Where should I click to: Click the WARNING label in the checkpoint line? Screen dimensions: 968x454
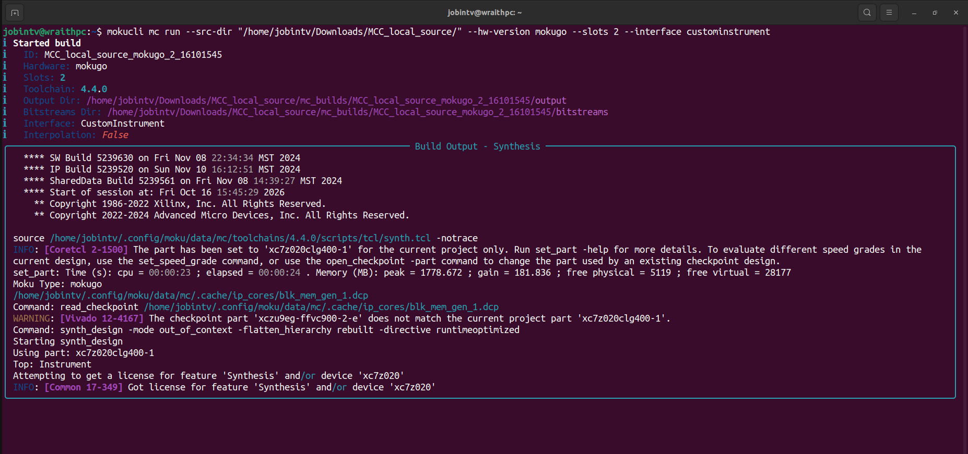pyautogui.click(x=31, y=318)
